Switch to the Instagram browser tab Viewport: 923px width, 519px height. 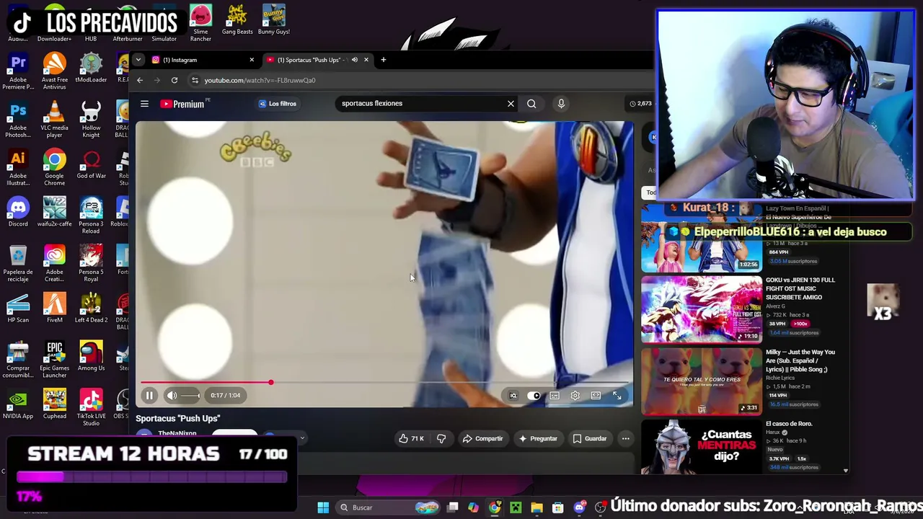195,60
